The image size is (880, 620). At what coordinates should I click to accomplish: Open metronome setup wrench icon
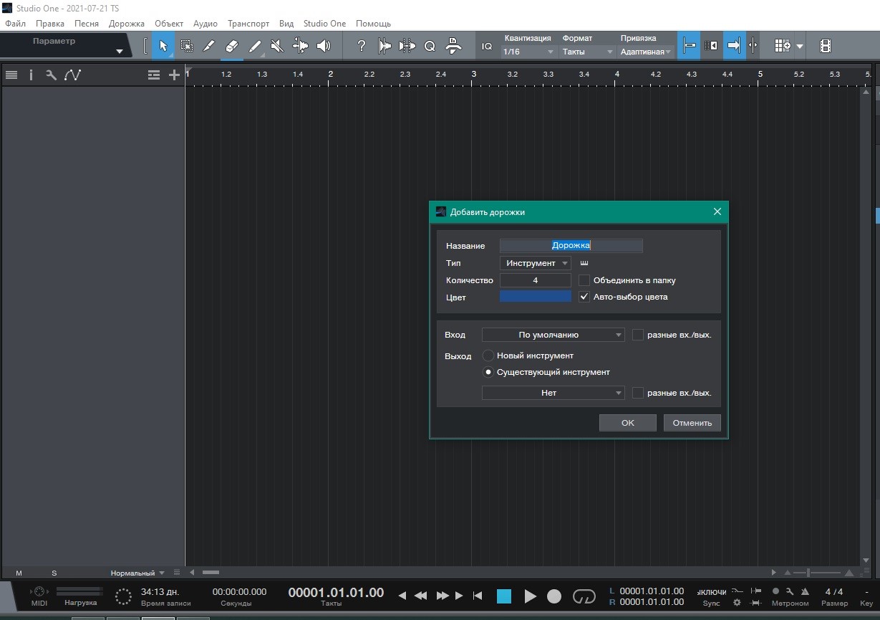point(789,591)
